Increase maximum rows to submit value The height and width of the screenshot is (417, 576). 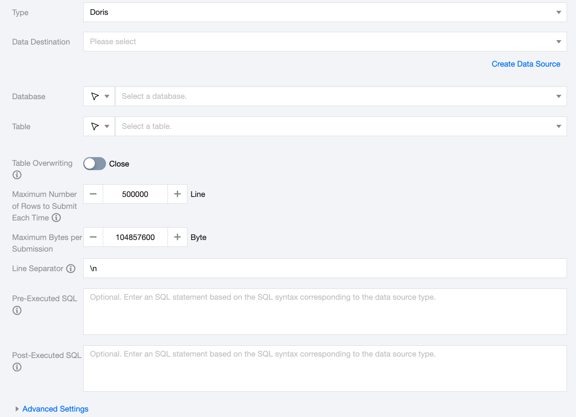point(177,194)
